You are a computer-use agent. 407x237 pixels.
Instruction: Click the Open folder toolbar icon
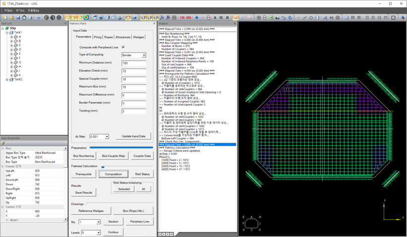point(12,18)
